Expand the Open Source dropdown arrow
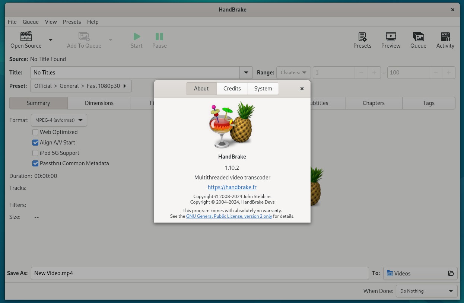Screen dimensions: 464x303 point(51,40)
